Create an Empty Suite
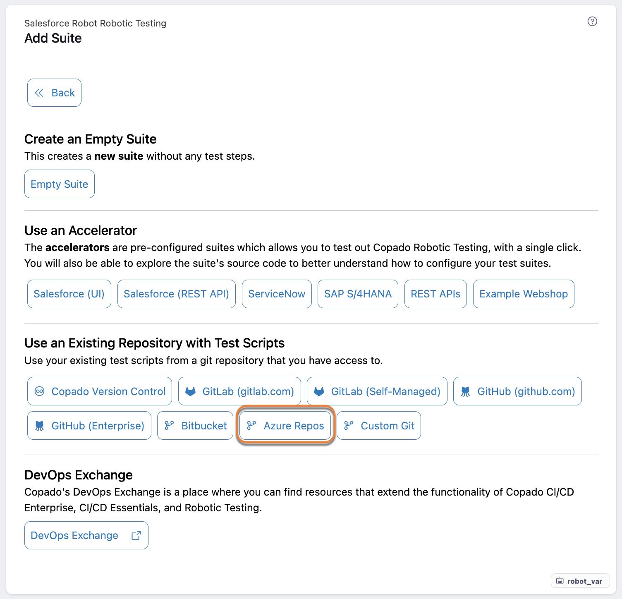The width and height of the screenshot is (622, 599). [60, 184]
